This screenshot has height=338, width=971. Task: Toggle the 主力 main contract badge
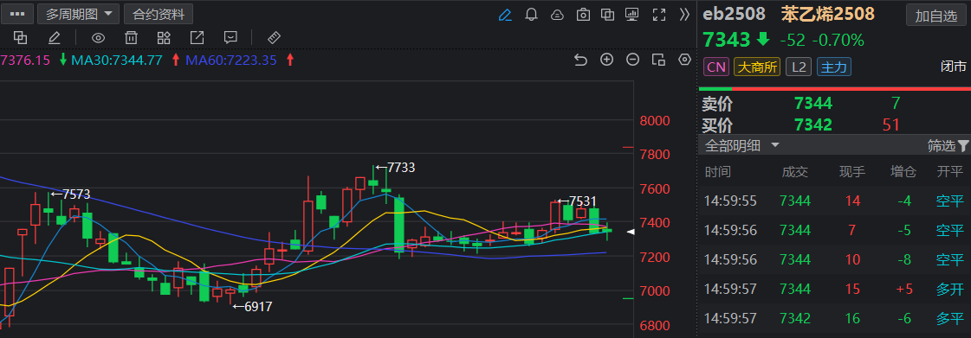833,67
